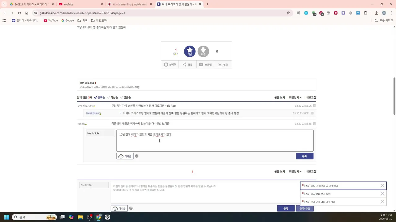Collapse comments with 댓글닫기 above comment list
Viewport: 396px width, 222px height.
point(295,97)
